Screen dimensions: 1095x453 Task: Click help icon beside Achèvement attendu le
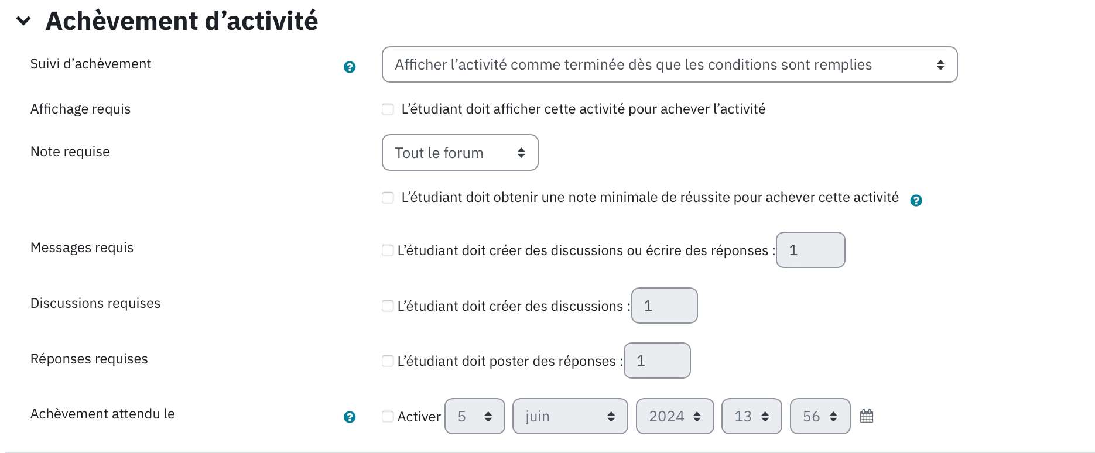(x=350, y=417)
